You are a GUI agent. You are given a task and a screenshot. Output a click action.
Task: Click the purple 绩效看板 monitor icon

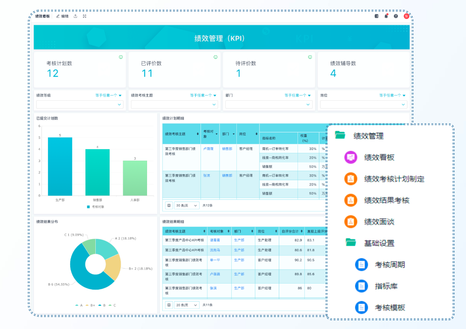[x=351, y=157]
